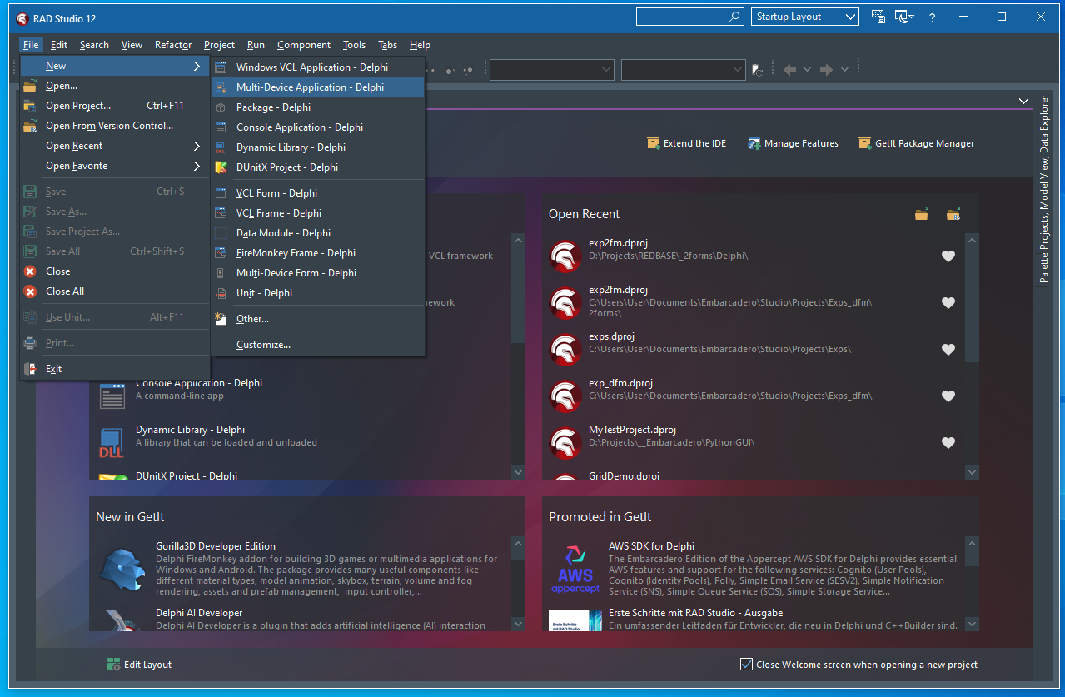Viewport: 1065px width, 697px height.
Task: Click the refresh platforms icon beside the toolbar combo box
Action: [x=757, y=70]
